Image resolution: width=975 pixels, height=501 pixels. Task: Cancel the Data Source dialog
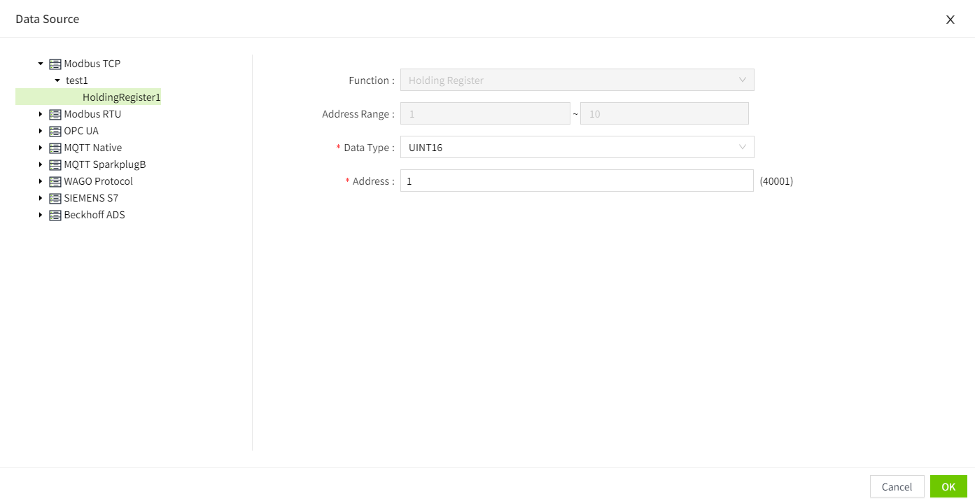click(897, 486)
